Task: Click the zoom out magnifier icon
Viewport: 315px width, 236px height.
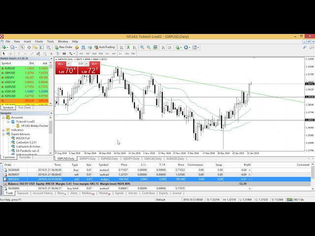Action: click(x=148, y=47)
